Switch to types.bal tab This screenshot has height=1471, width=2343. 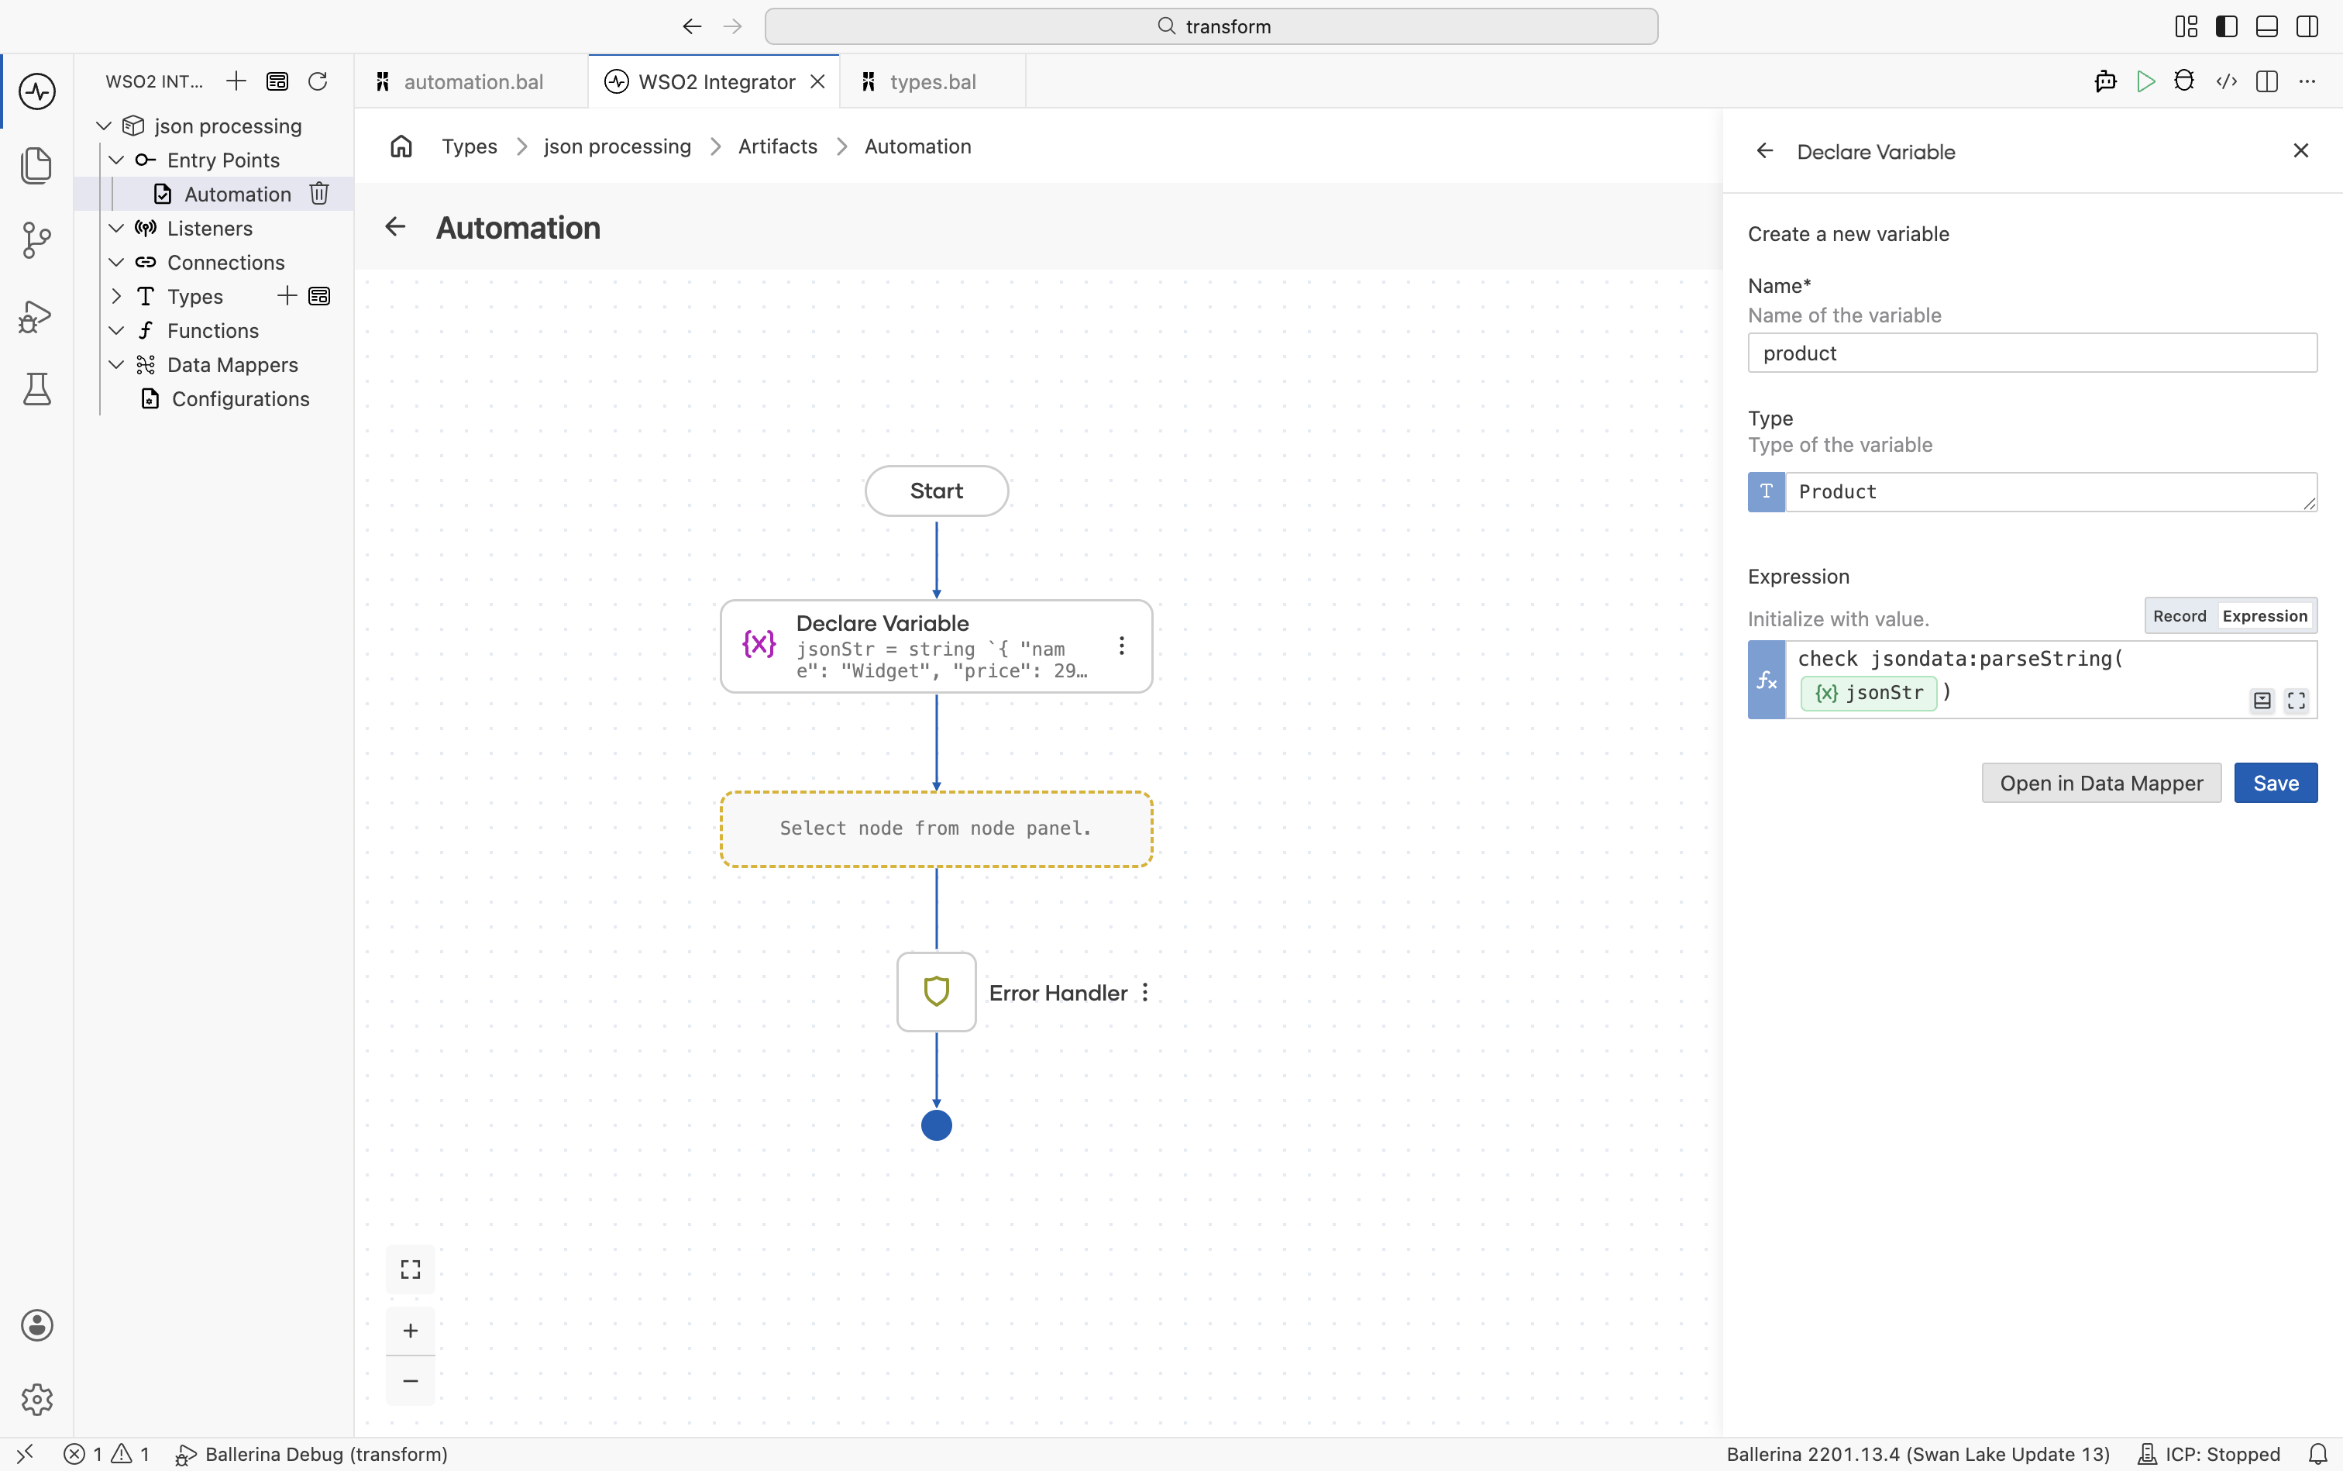[x=933, y=81]
